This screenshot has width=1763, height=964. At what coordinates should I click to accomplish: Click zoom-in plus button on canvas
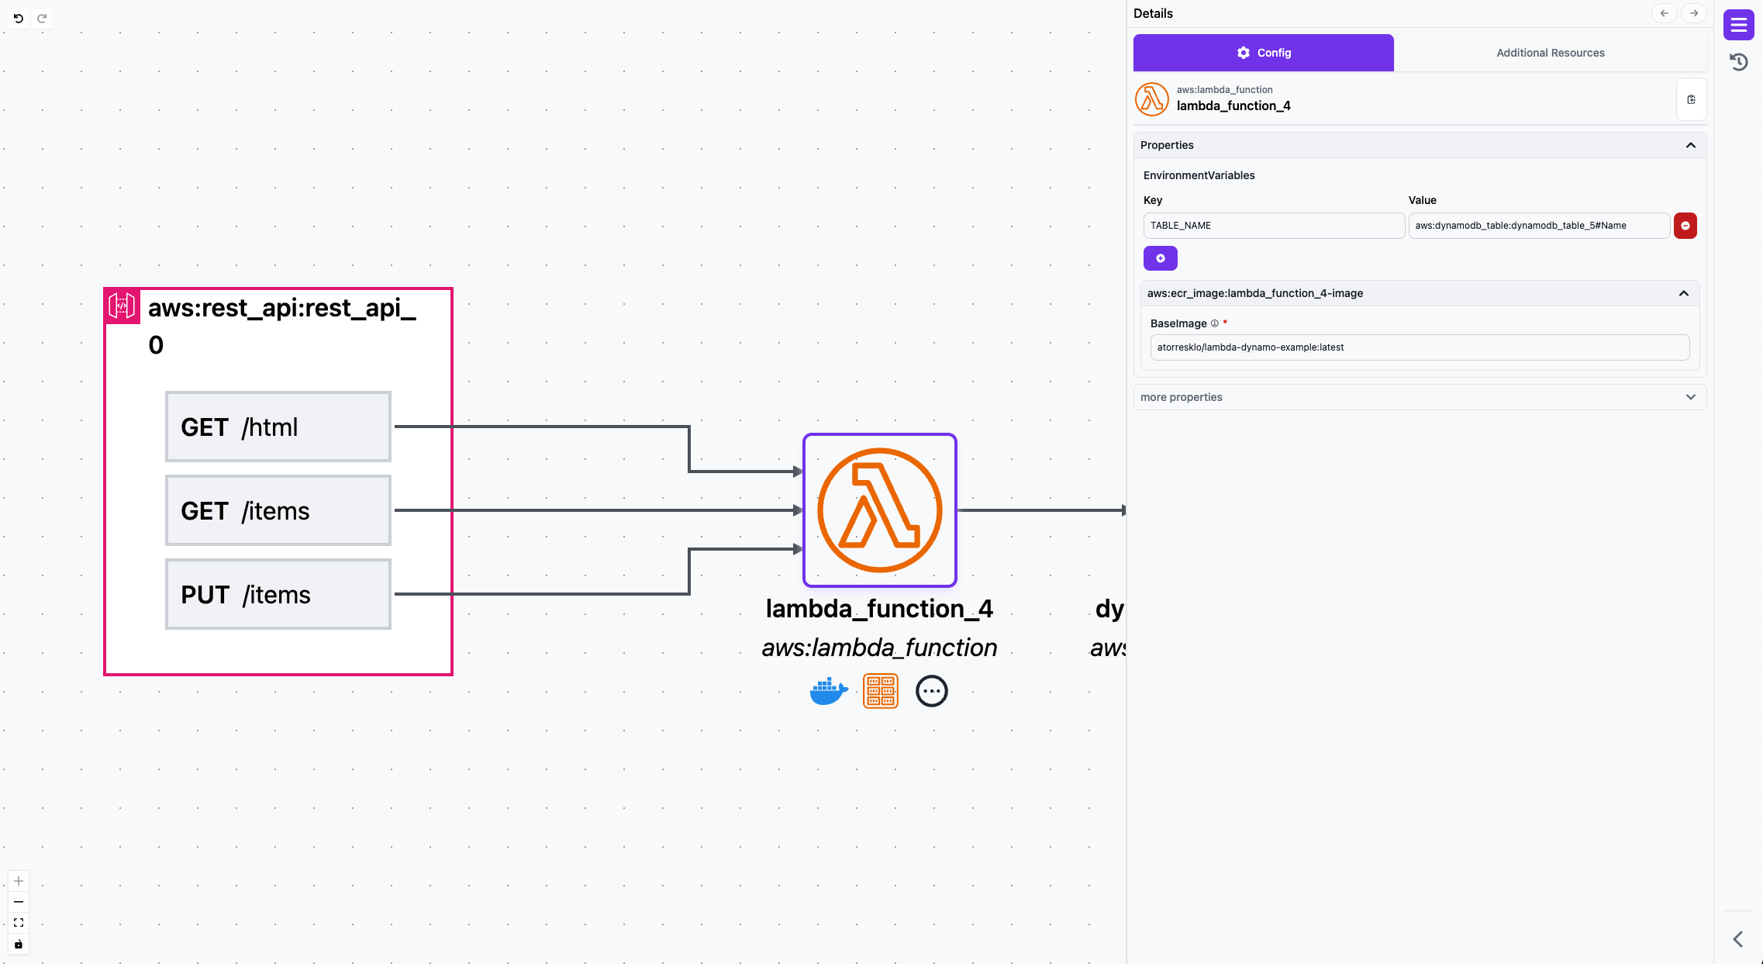[18, 881]
